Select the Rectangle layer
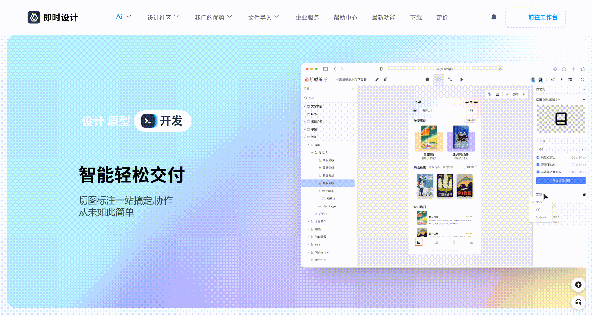The width and height of the screenshot is (592, 316). [x=329, y=206]
